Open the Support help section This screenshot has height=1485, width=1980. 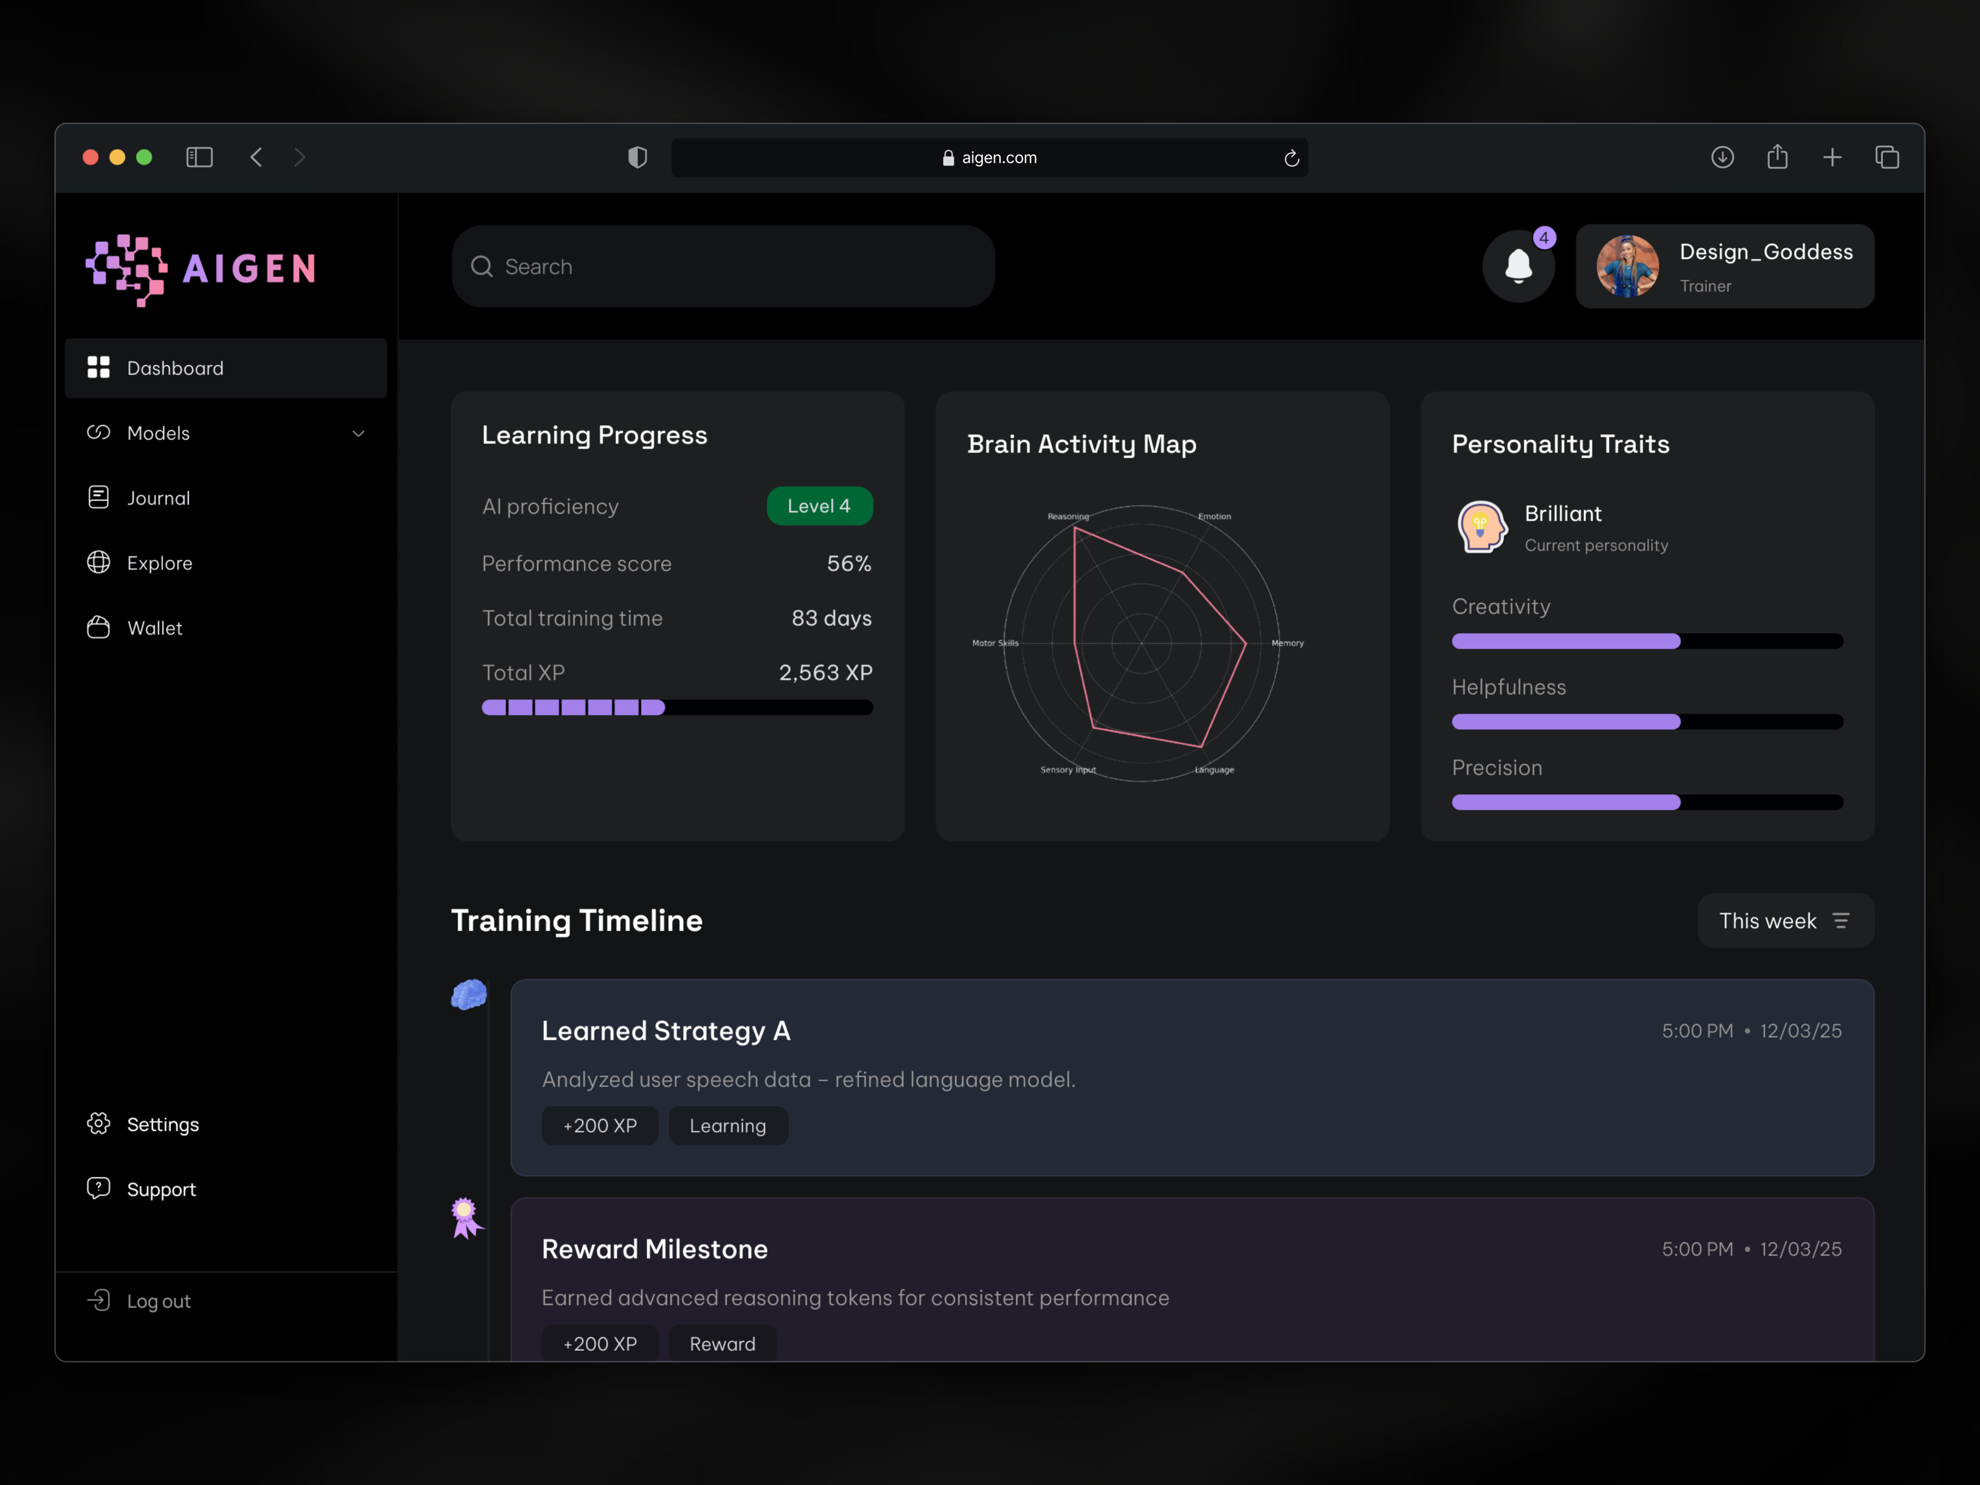coord(161,1189)
